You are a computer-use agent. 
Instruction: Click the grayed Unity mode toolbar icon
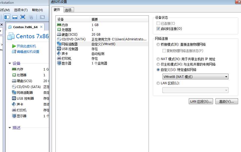(31, 17)
